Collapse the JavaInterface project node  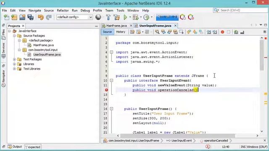[x=9, y=31]
